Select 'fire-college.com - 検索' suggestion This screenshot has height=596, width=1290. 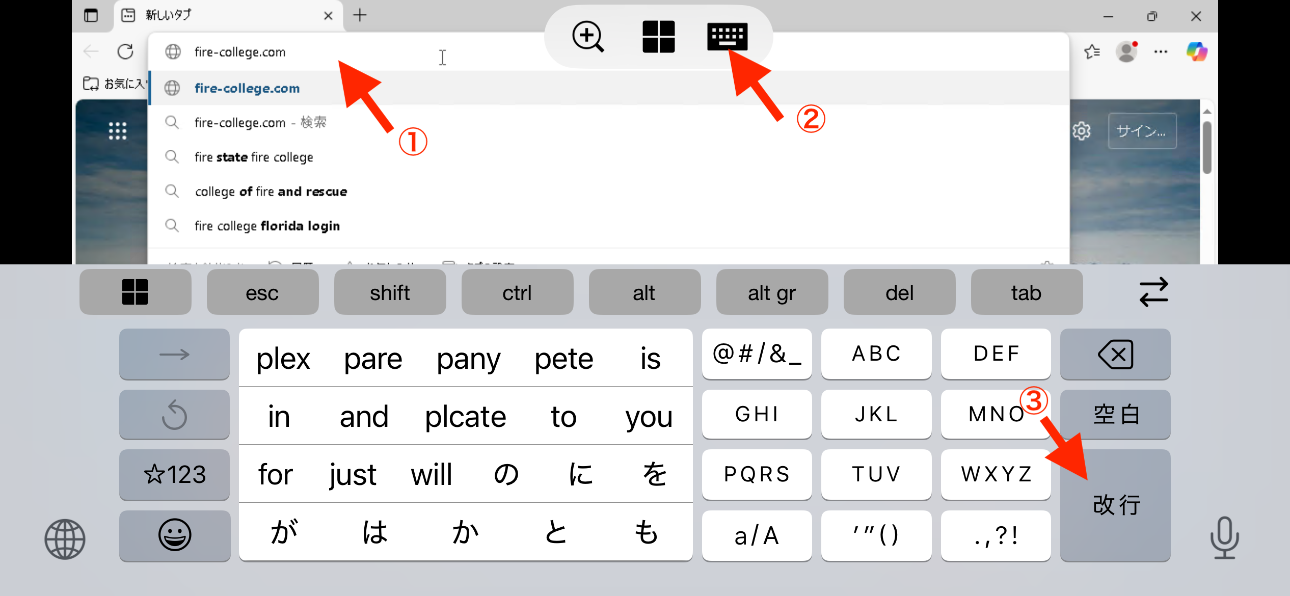[609, 122]
